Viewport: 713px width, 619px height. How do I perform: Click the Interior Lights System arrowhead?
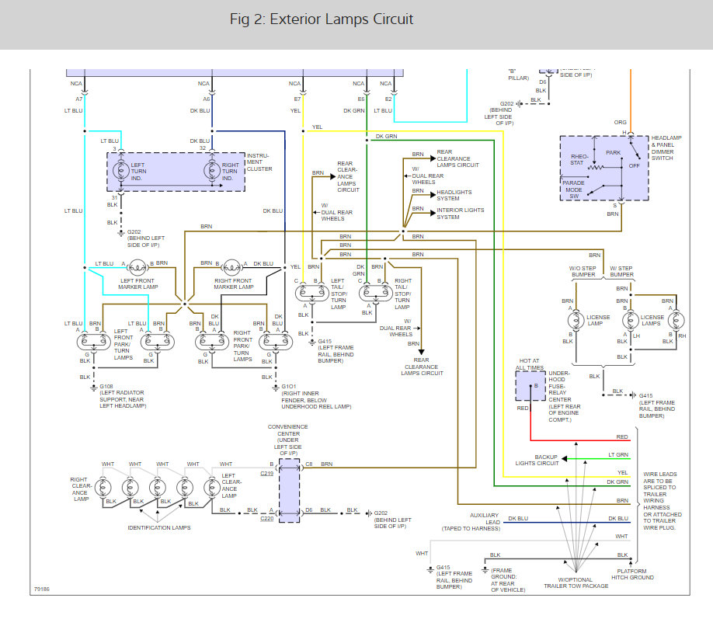click(x=433, y=212)
